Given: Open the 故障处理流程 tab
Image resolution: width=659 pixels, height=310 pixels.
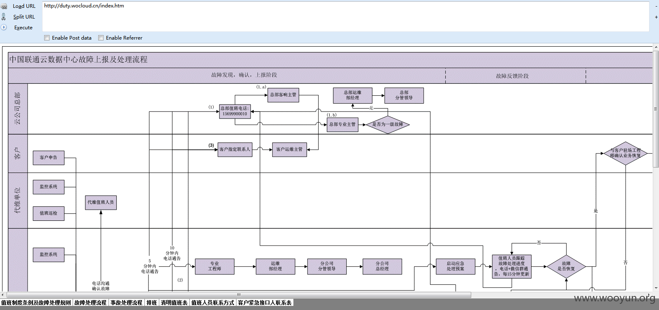Looking at the screenshot, I should tap(90, 303).
